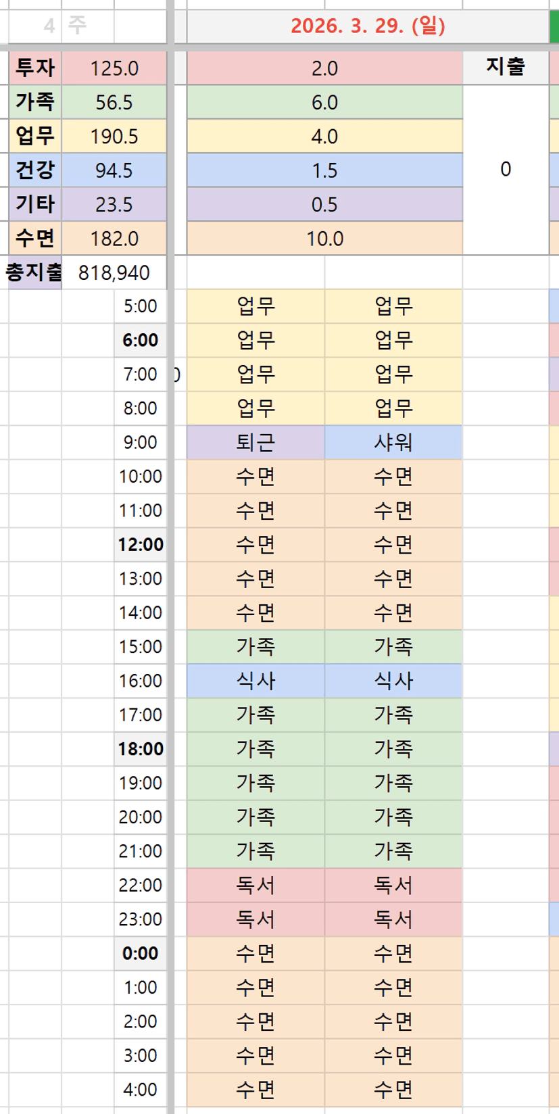
Task: Select the 총지출 label cell
Action: coord(34,272)
